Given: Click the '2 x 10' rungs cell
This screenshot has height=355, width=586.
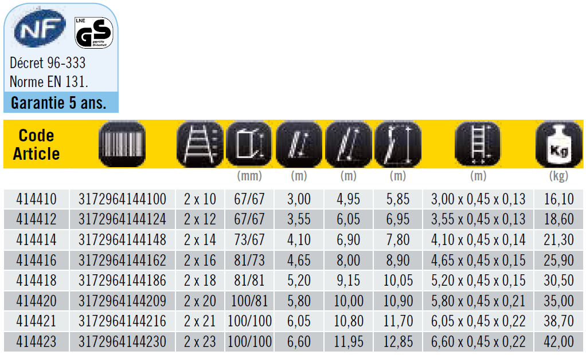Looking at the screenshot, I should point(200,199).
